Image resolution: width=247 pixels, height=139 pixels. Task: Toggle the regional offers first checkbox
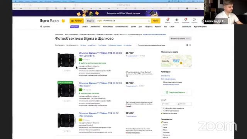pyautogui.click(x=137, y=45)
